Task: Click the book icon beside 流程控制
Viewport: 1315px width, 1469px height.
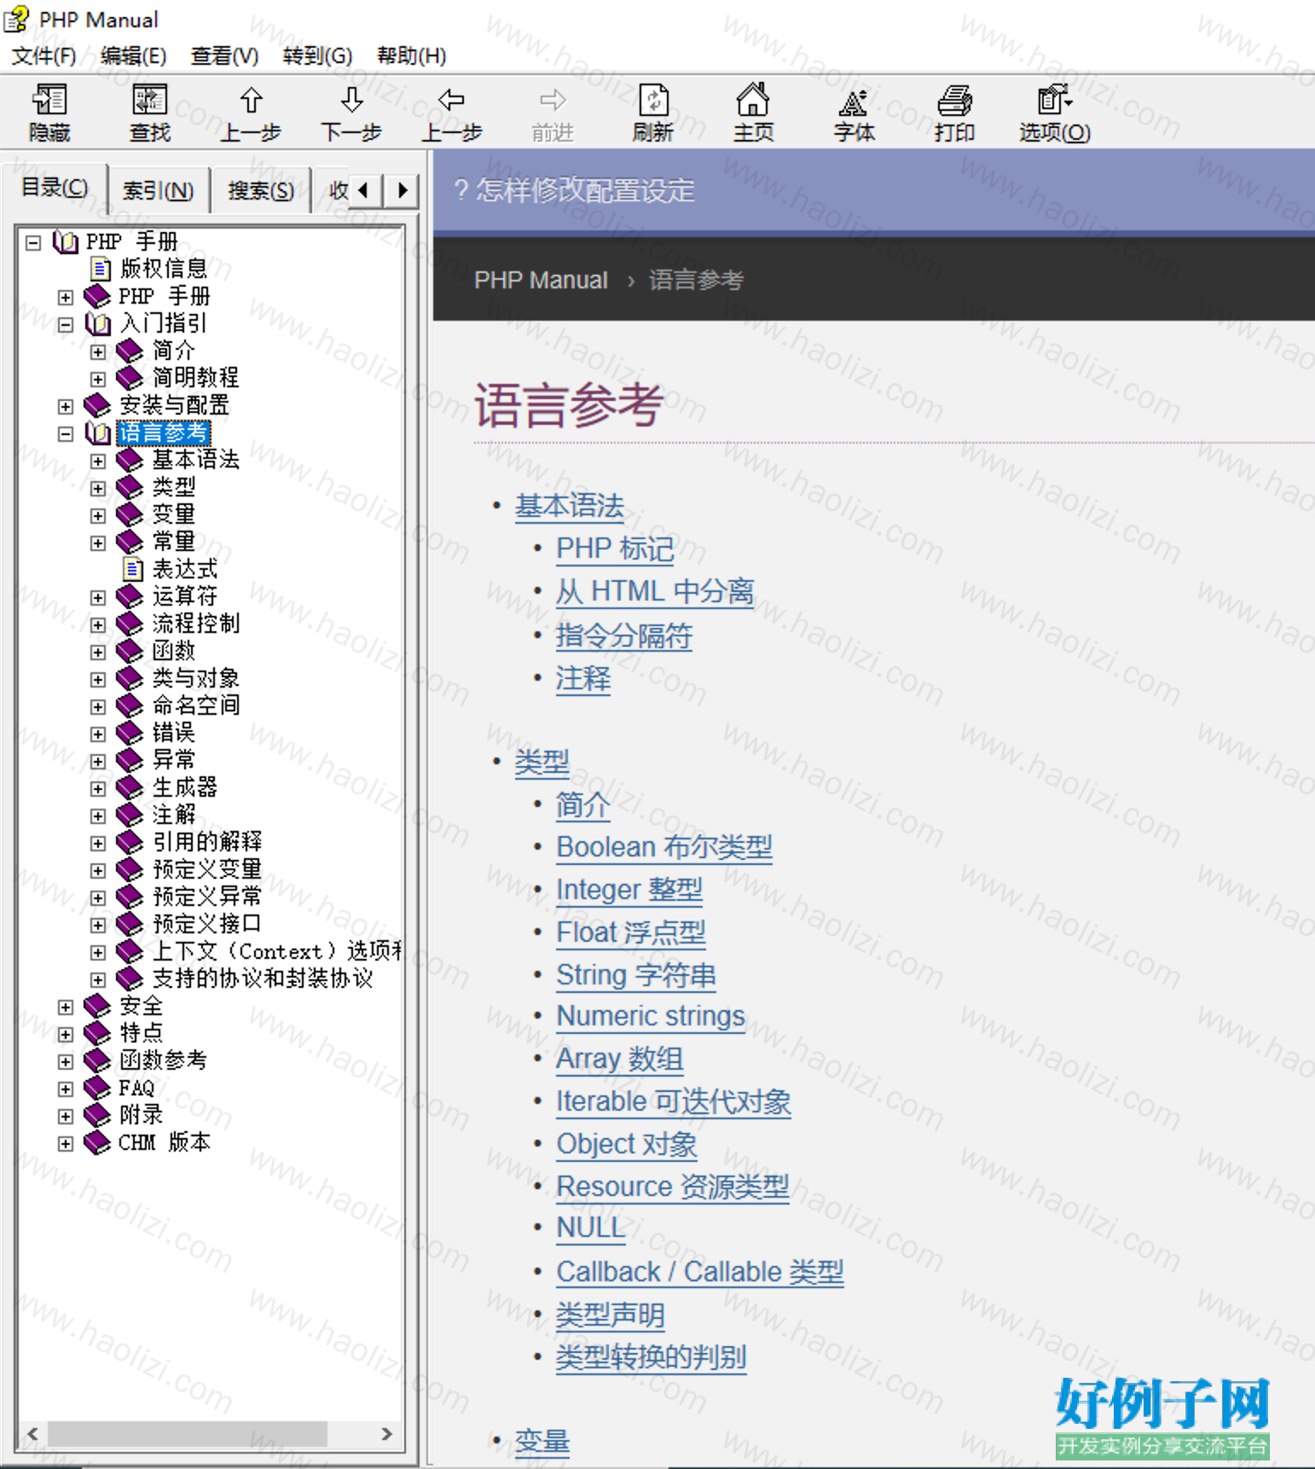Action: click(x=130, y=624)
